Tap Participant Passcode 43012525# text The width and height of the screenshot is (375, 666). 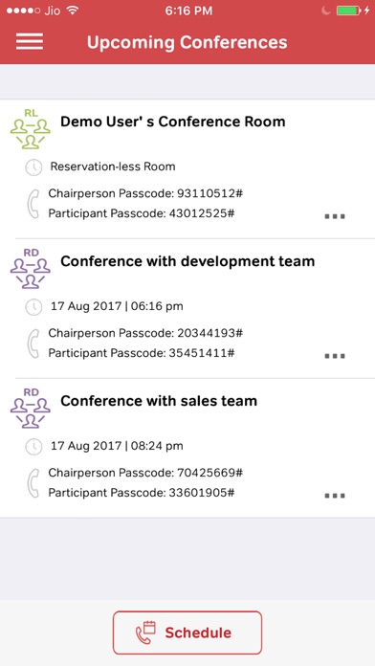tap(142, 213)
